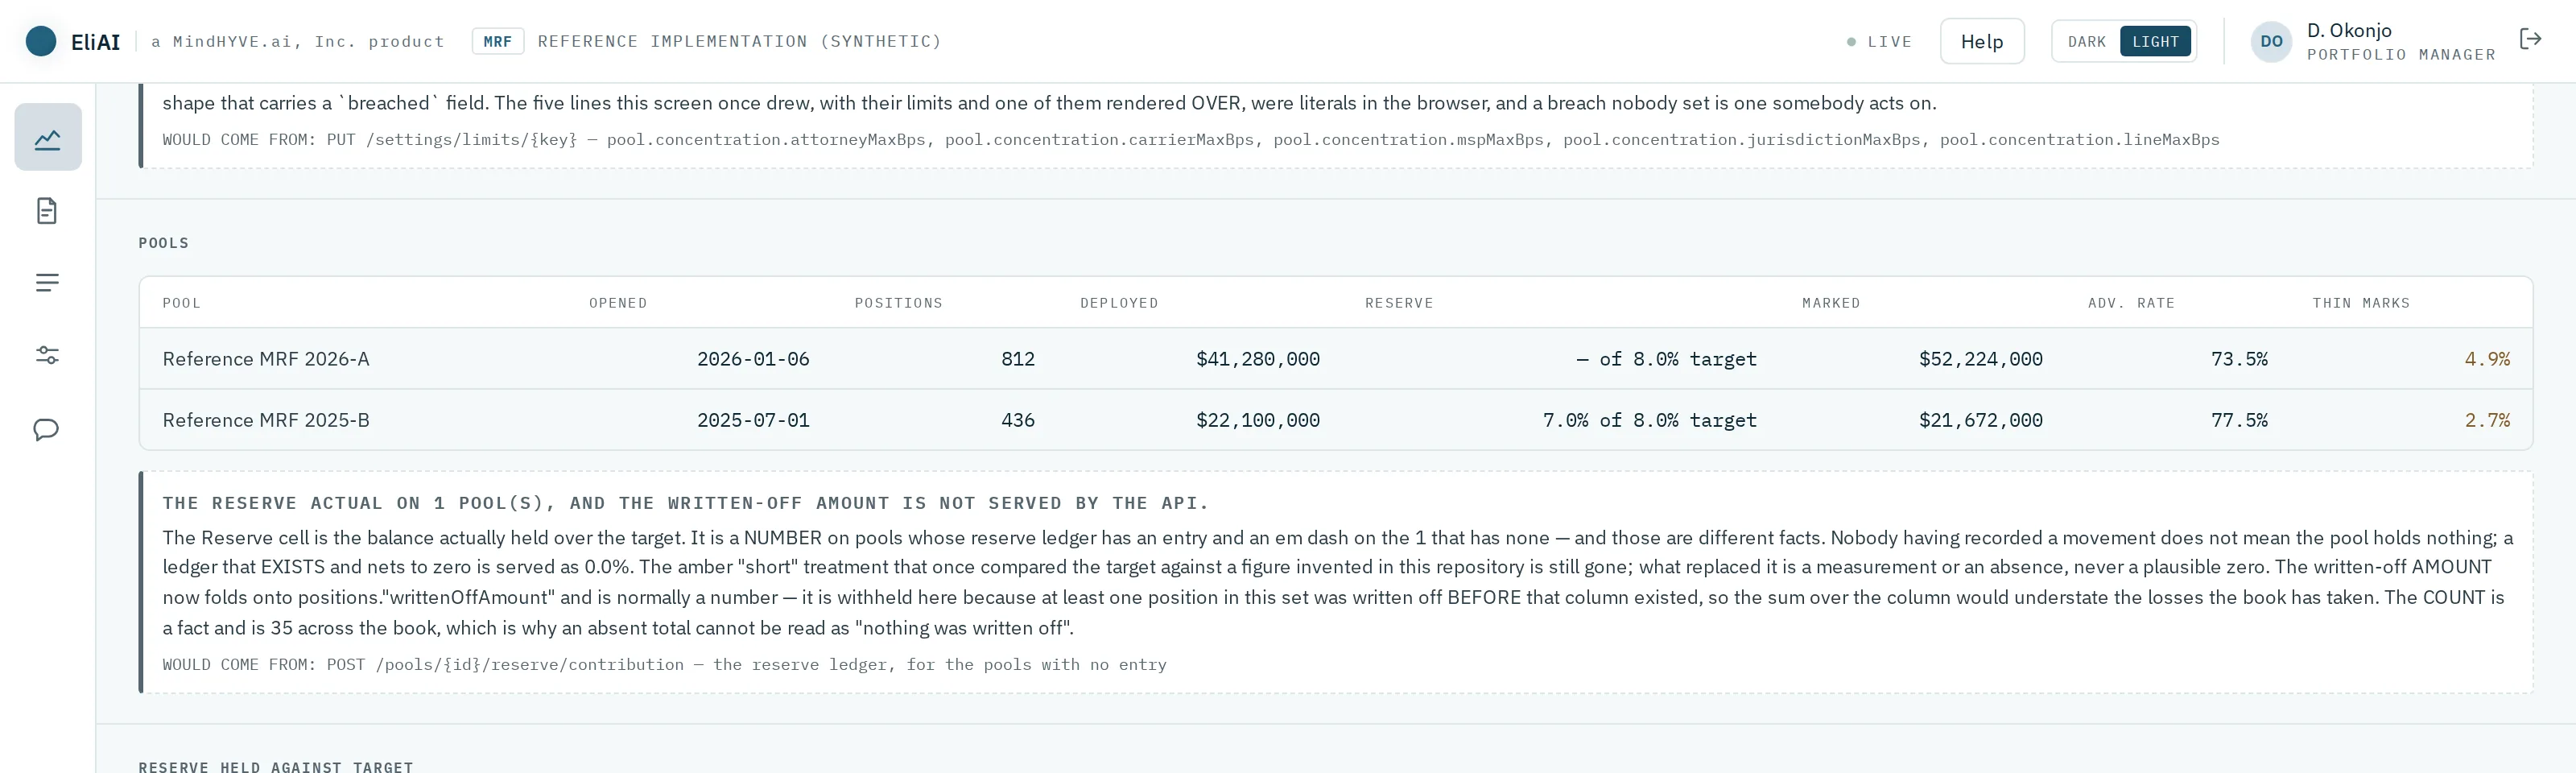This screenshot has width=2576, height=773.
Task: Sort by the DEPLOYED column header
Action: click(1119, 303)
